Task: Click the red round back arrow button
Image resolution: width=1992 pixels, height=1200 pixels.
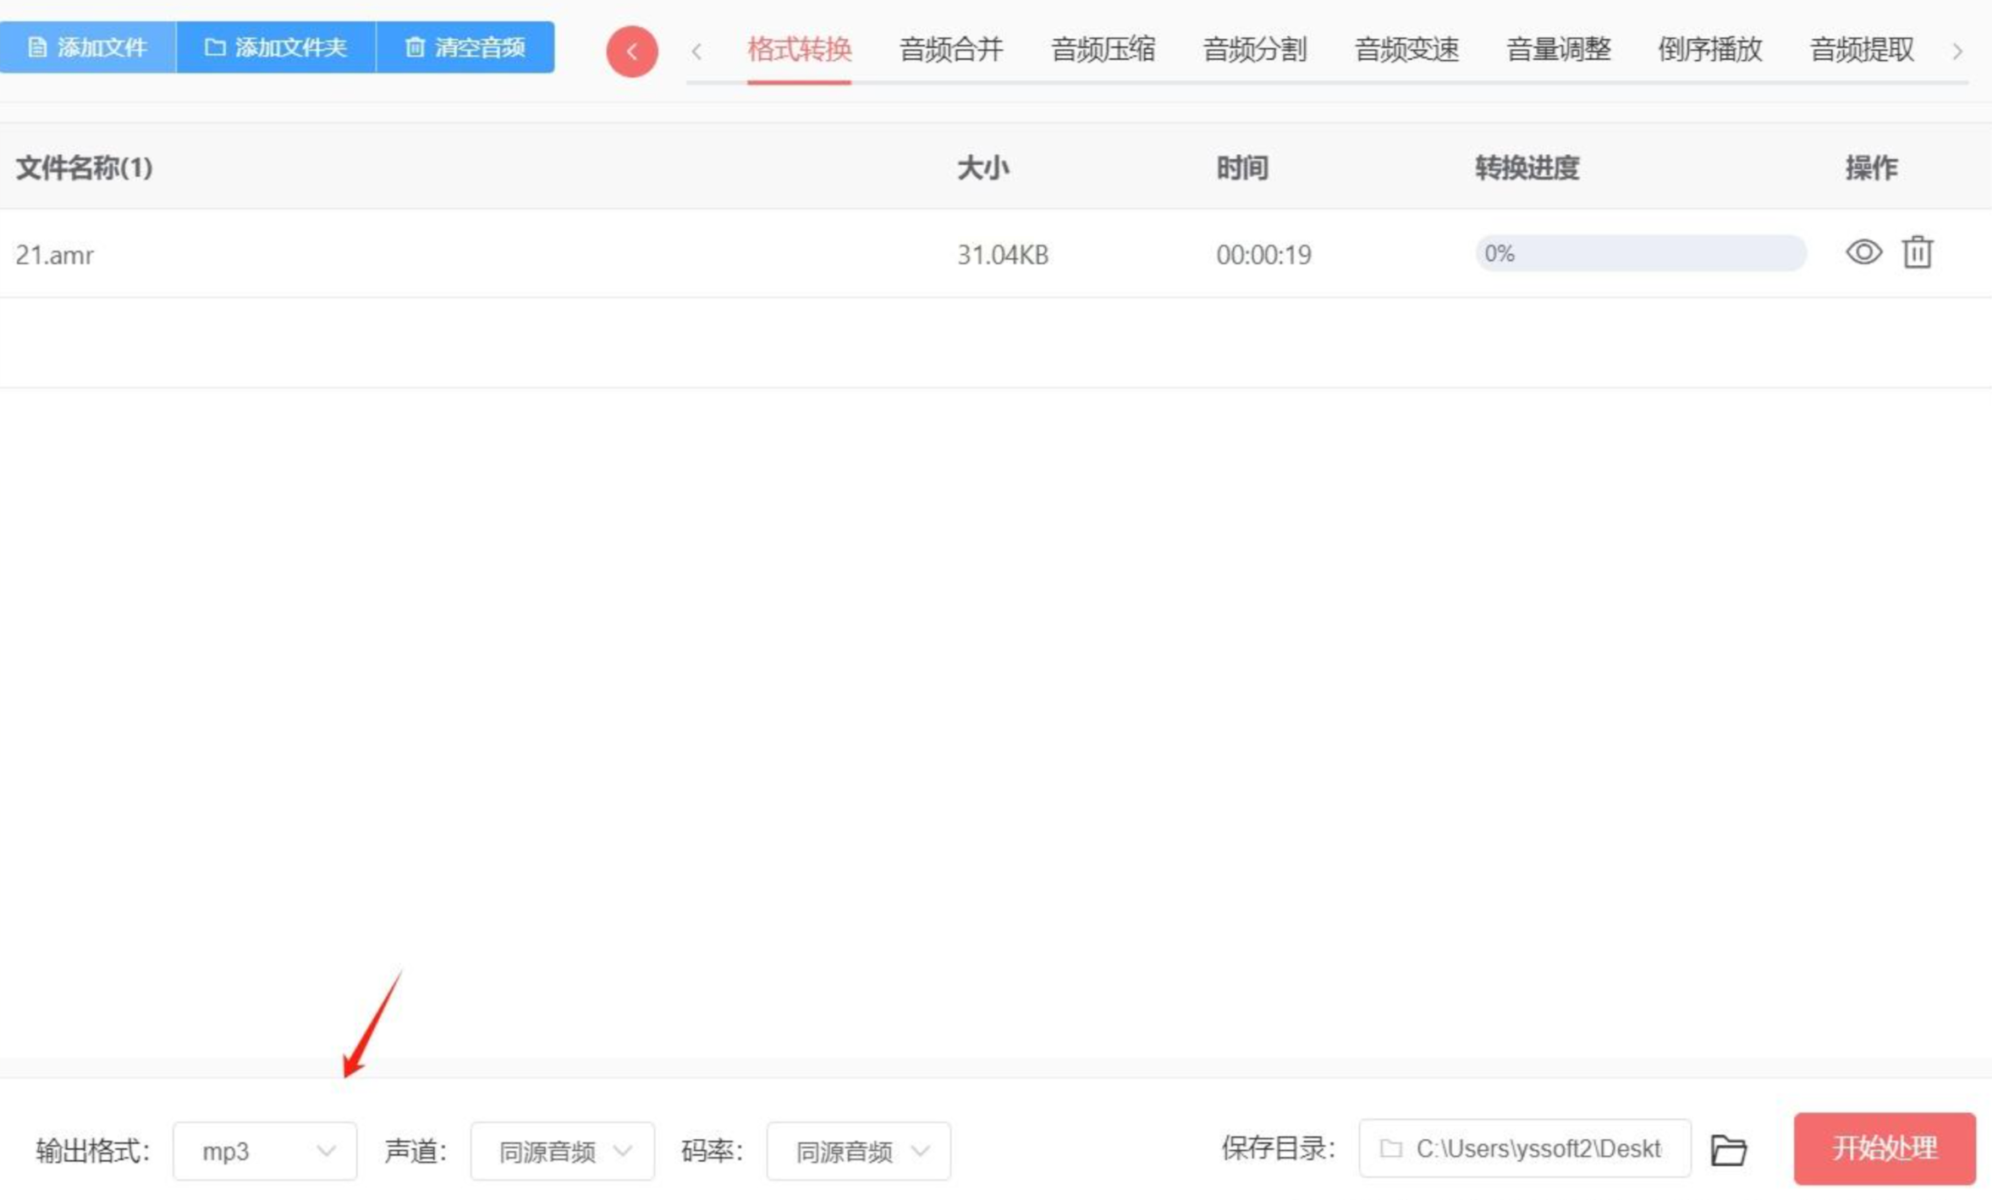Action: click(631, 52)
